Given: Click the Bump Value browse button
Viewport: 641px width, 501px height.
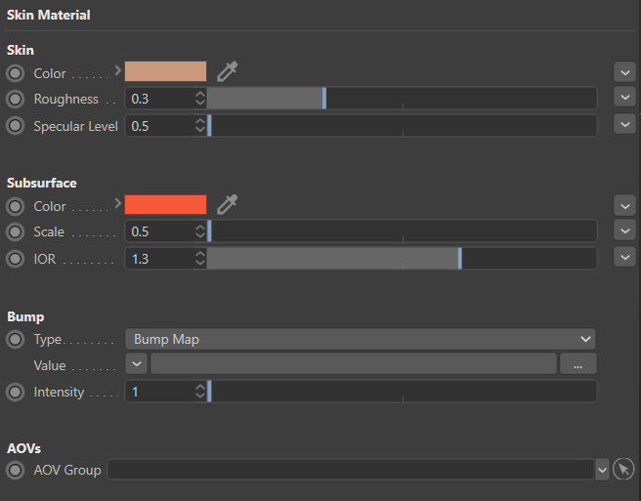Looking at the screenshot, I should [577, 364].
